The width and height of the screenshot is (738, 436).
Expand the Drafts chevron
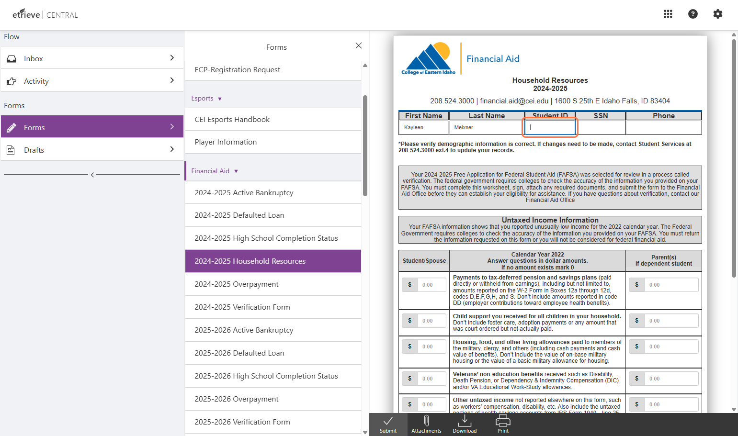tap(172, 149)
